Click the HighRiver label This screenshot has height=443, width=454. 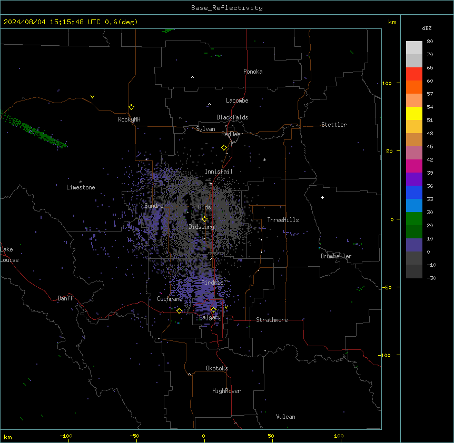[226, 391]
